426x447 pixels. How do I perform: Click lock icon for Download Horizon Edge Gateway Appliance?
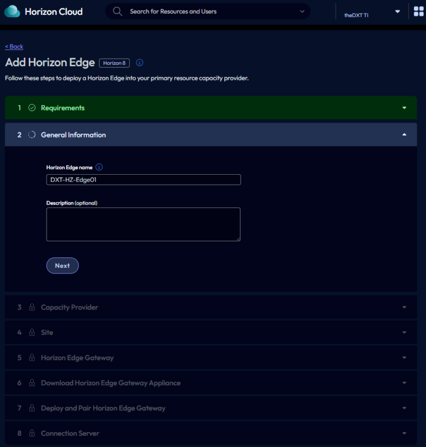pos(32,383)
